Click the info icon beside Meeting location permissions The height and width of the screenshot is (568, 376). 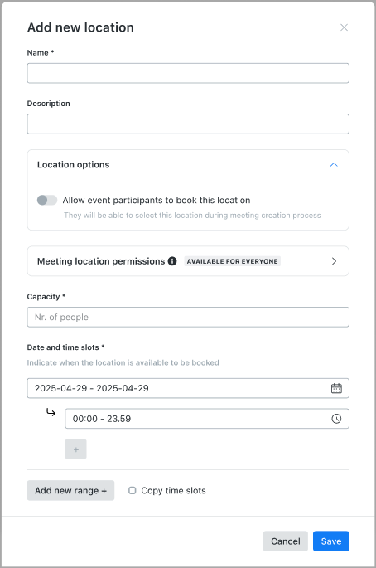click(172, 261)
